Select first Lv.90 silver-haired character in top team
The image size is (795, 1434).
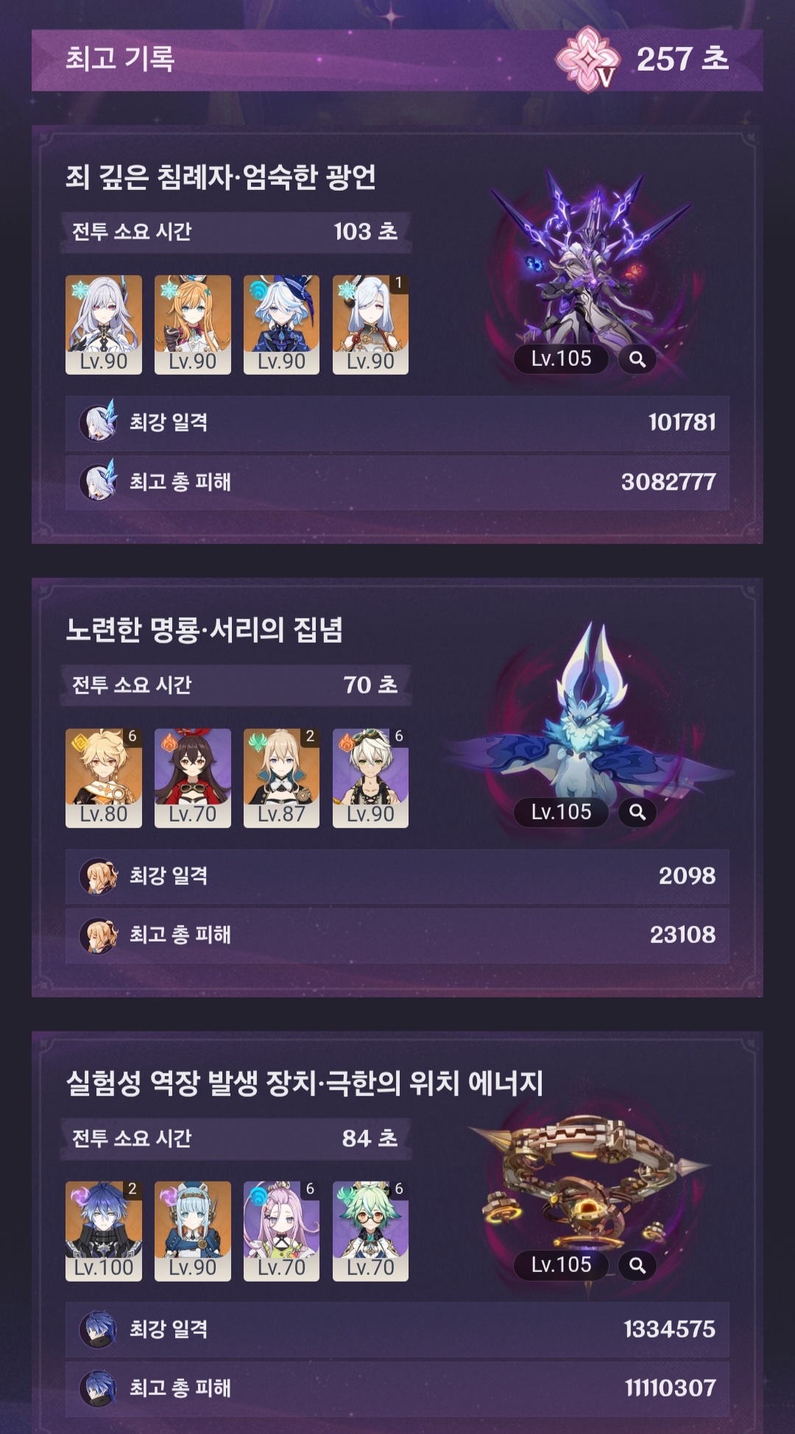pos(104,325)
